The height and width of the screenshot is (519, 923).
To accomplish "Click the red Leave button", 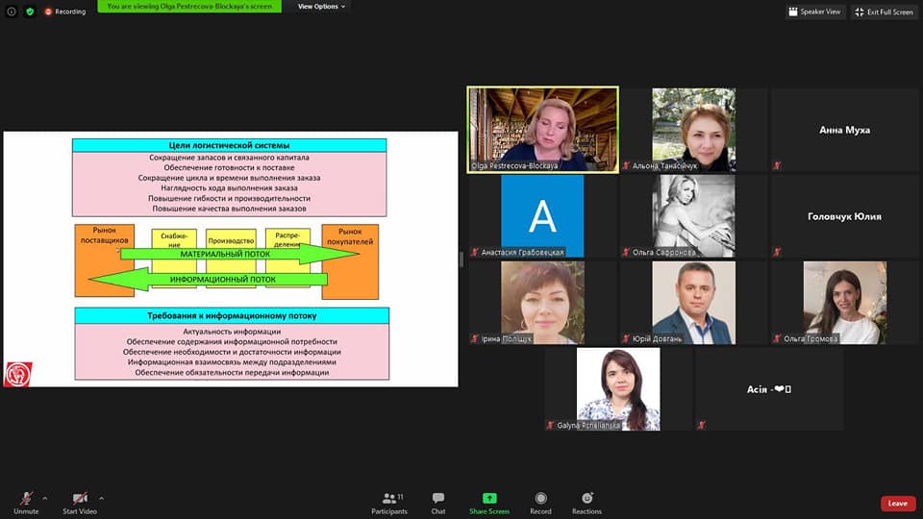I will coord(897,503).
